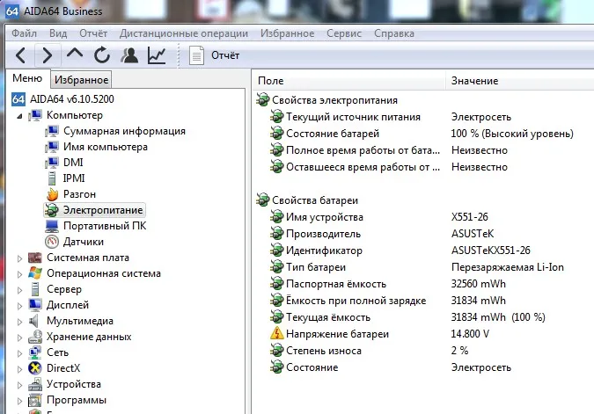Image resolution: width=594 pixels, height=414 pixels.
Task: Click the Разгон flame icon
Action: (52, 194)
